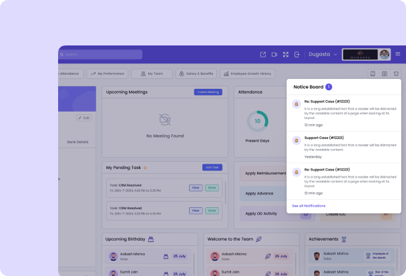
Task: Click Aakash Mishra's 25 July birthday date
Action: click(x=179, y=256)
